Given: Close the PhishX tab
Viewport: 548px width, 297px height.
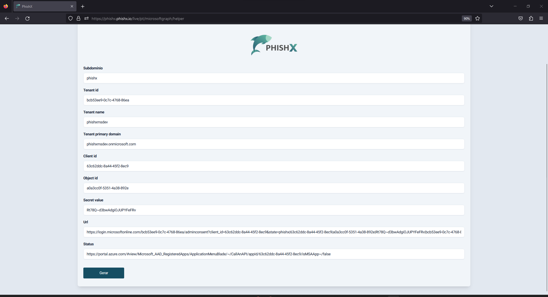Looking at the screenshot, I should click(72, 6).
